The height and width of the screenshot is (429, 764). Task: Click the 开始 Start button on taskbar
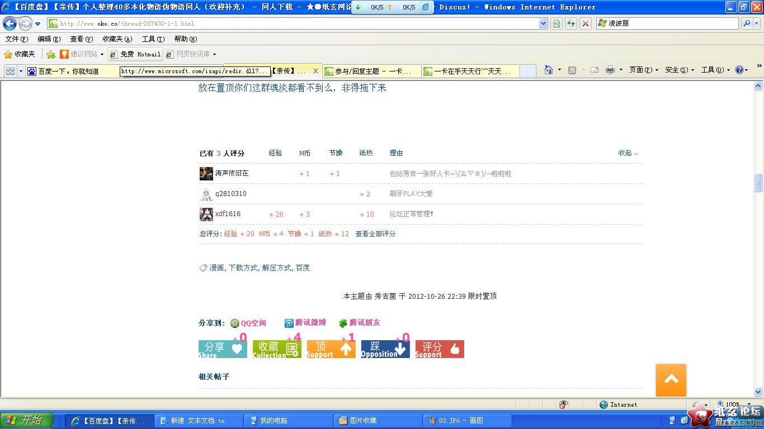pyautogui.click(x=27, y=421)
